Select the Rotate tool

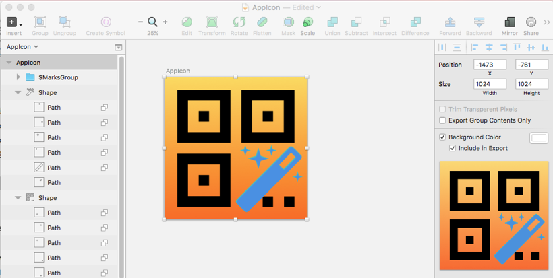click(239, 22)
